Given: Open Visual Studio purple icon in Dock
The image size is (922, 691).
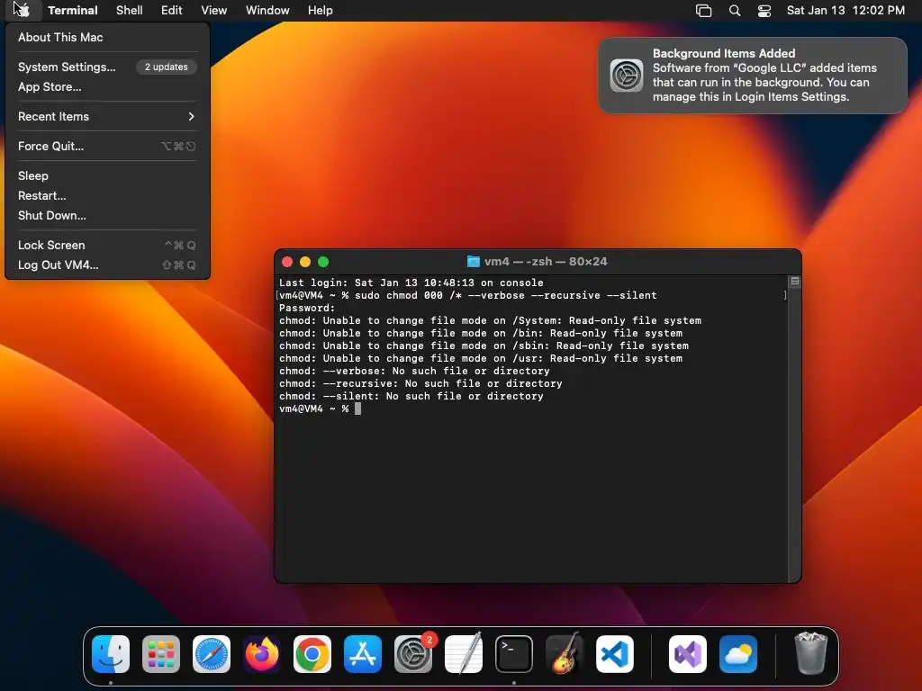Looking at the screenshot, I should [688, 654].
